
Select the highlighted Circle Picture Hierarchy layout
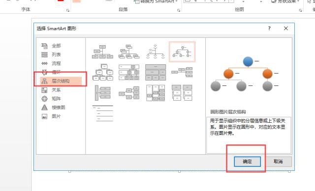182,52
